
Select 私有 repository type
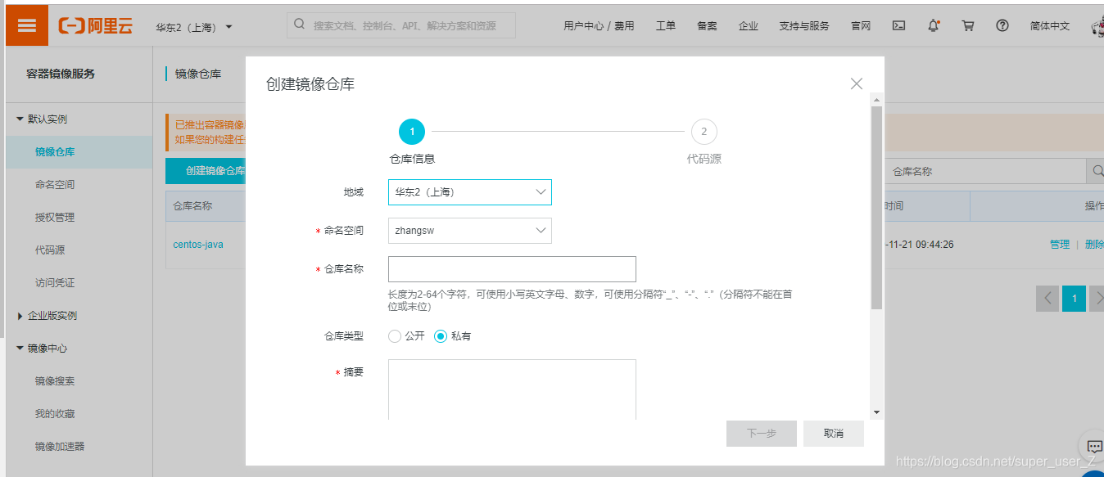click(441, 336)
